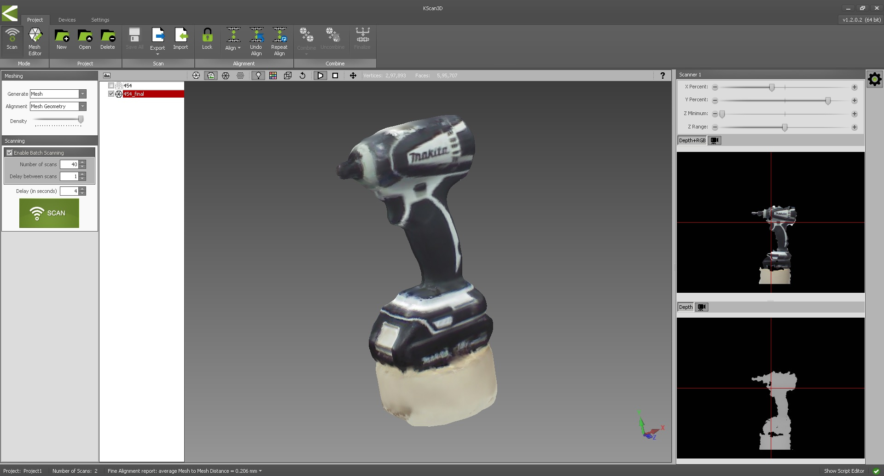Expand the Align dropdown arrow
The image size is (884, 476).
[239, 48]
